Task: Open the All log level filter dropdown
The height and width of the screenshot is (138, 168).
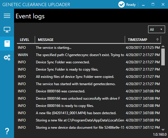Action: tap(156, 29)
